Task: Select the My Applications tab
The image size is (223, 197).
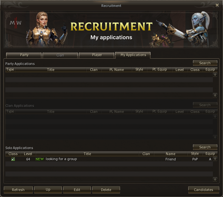Action: 133,55
